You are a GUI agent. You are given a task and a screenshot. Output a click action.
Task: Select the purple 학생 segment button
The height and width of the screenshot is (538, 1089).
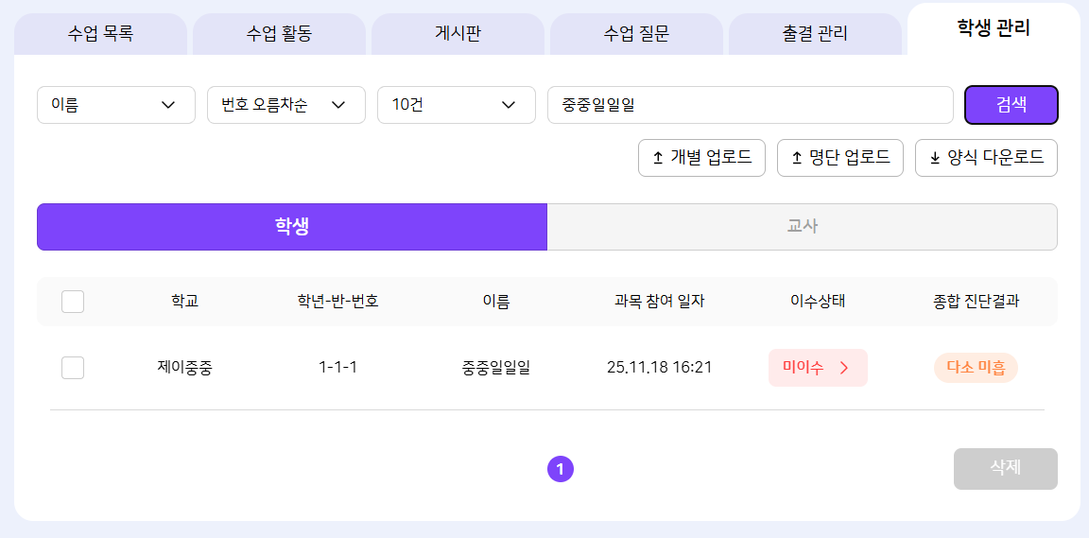click(291, 227)
